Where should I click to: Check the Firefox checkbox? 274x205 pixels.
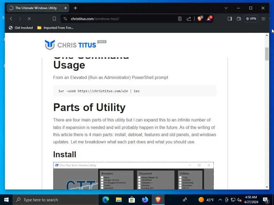(x=102, y=186)
